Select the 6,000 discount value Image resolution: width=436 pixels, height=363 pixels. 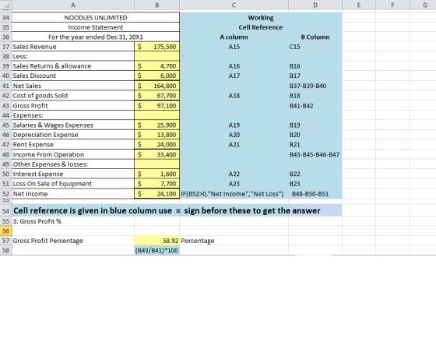pyautogui.click(x=156, y=76)
